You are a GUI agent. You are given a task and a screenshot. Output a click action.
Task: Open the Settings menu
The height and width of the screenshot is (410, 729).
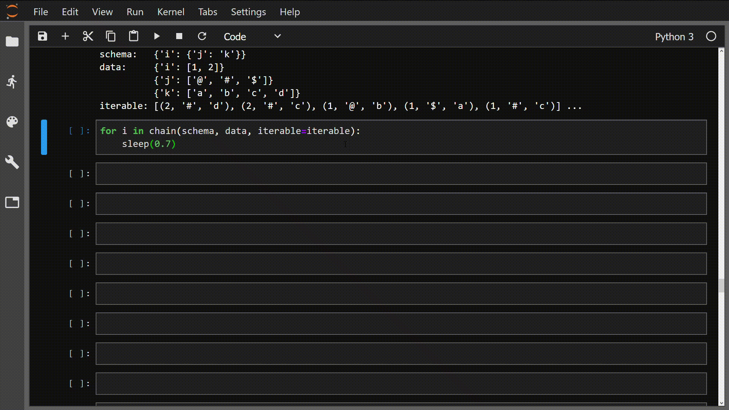coord(248,12)
